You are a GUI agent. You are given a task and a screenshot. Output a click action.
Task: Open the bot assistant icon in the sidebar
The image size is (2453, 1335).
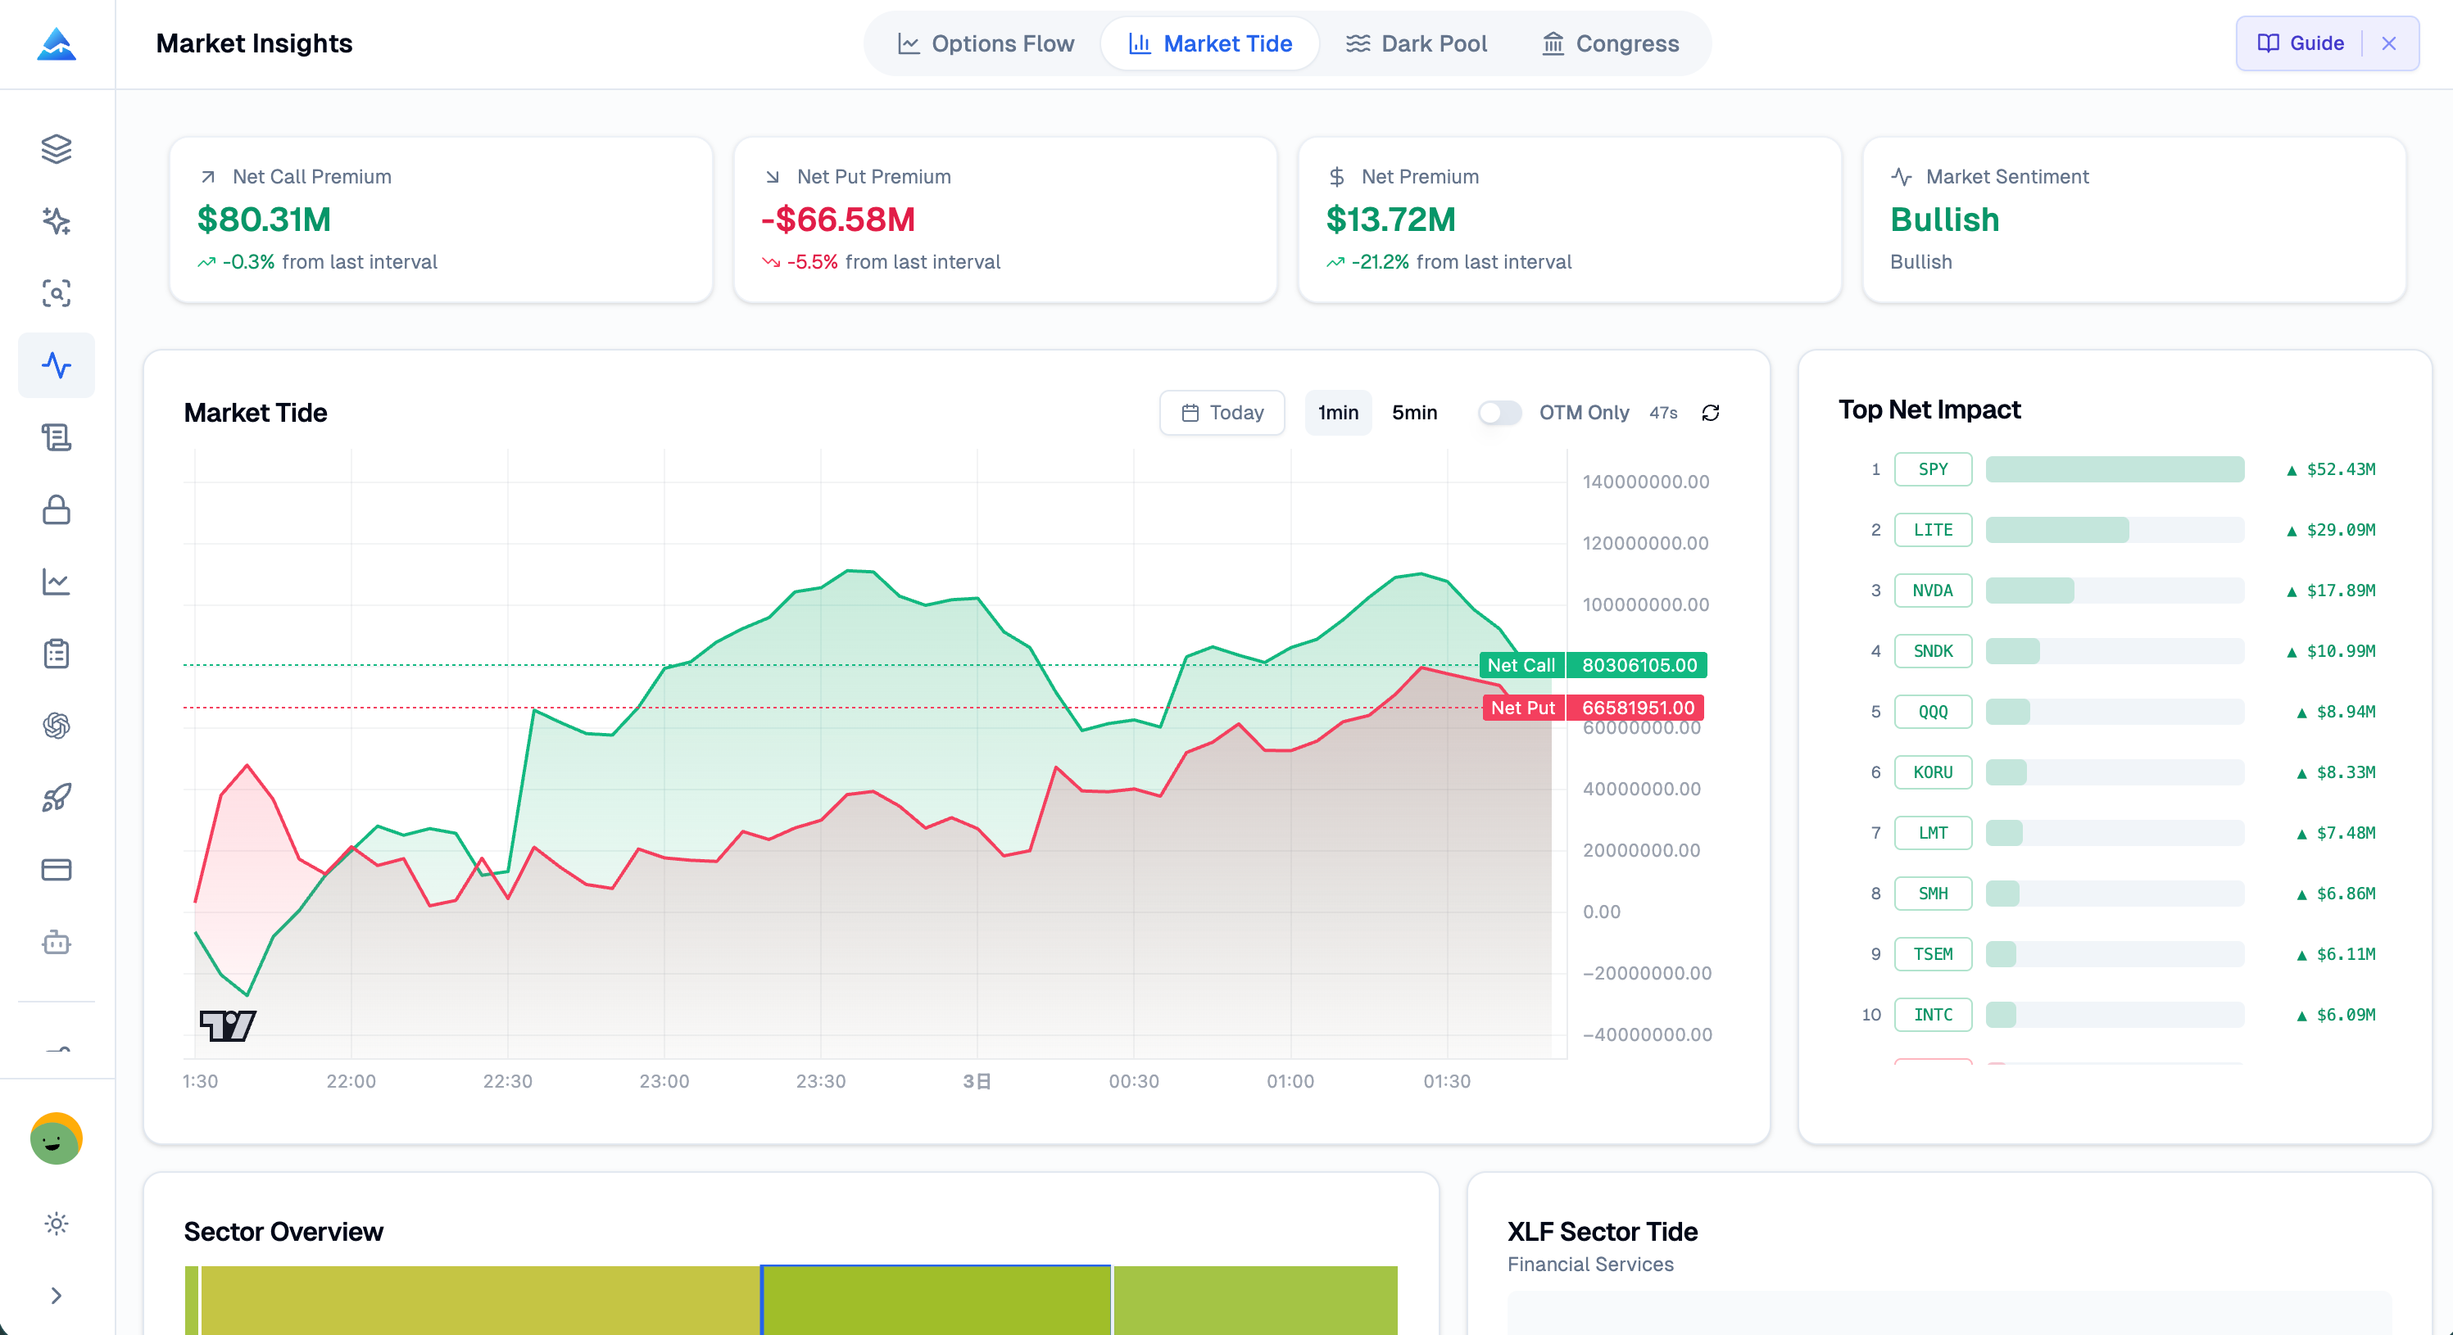click(57, 942)
